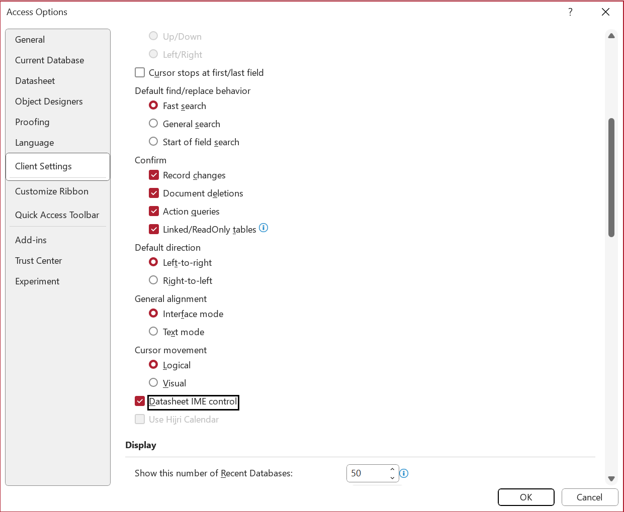This screenshot has height=512, width=624.
Task: Open the Datasheet category
Action: pyautogui.click(x=58, y=81)
